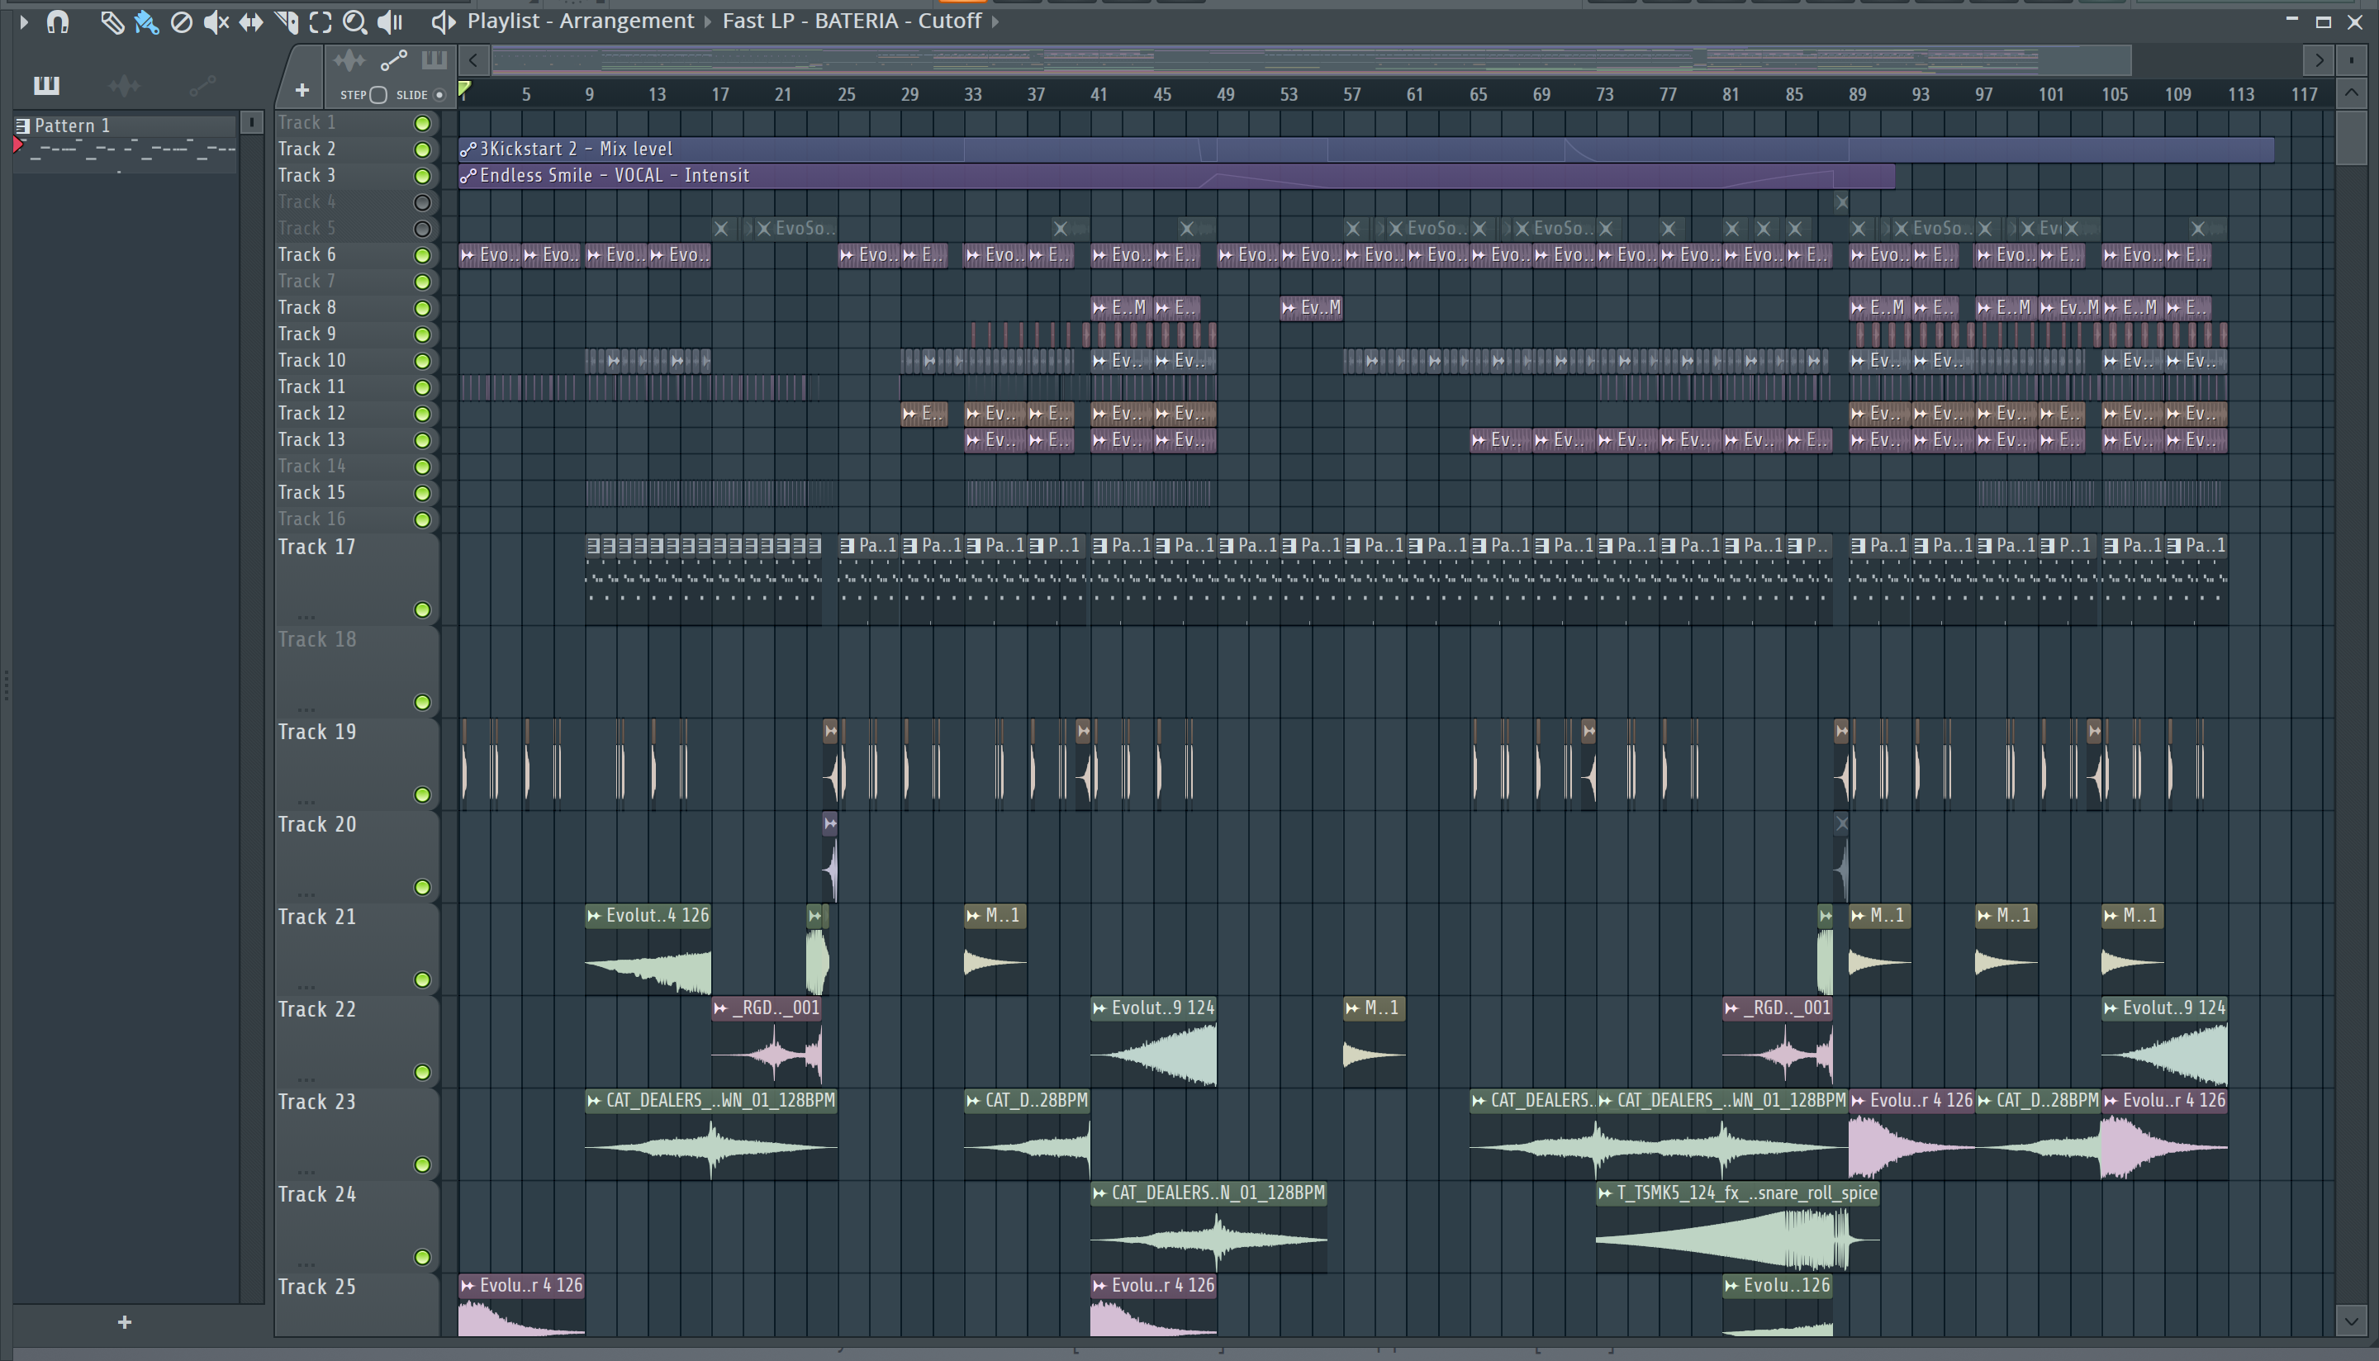Image resolution: width=2379 pixels, height=1361 pixels.
Task: Mute Track 6 with its green LED
Action: 422,255
